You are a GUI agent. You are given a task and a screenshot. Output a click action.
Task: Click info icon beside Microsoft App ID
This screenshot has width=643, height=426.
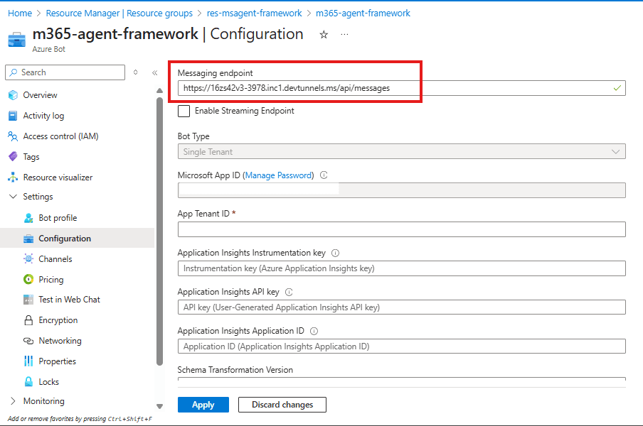pos(324,175)
